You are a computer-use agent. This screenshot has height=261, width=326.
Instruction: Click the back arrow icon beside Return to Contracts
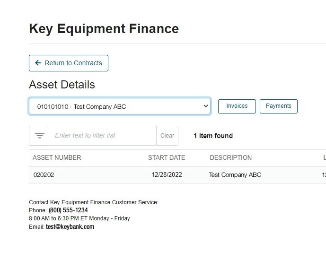(38, 63)
